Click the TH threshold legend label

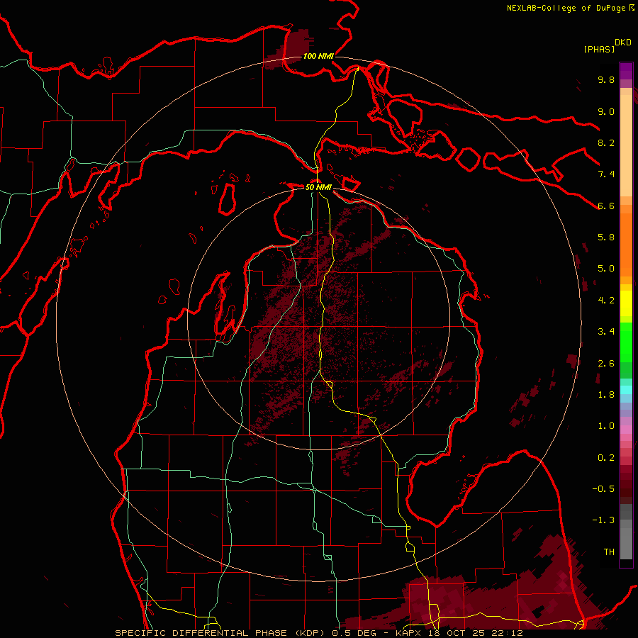click(609, 552)
